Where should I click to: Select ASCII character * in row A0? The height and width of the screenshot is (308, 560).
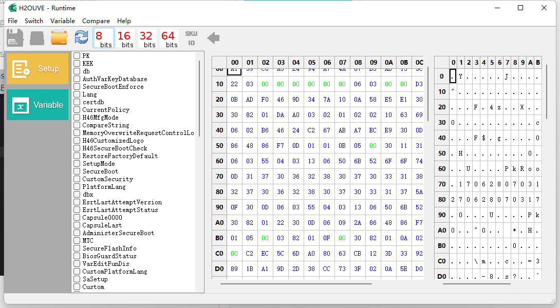515,230
